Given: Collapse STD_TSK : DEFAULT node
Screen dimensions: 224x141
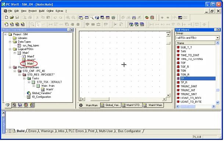Looking at the screenshot, I should 29,82.
